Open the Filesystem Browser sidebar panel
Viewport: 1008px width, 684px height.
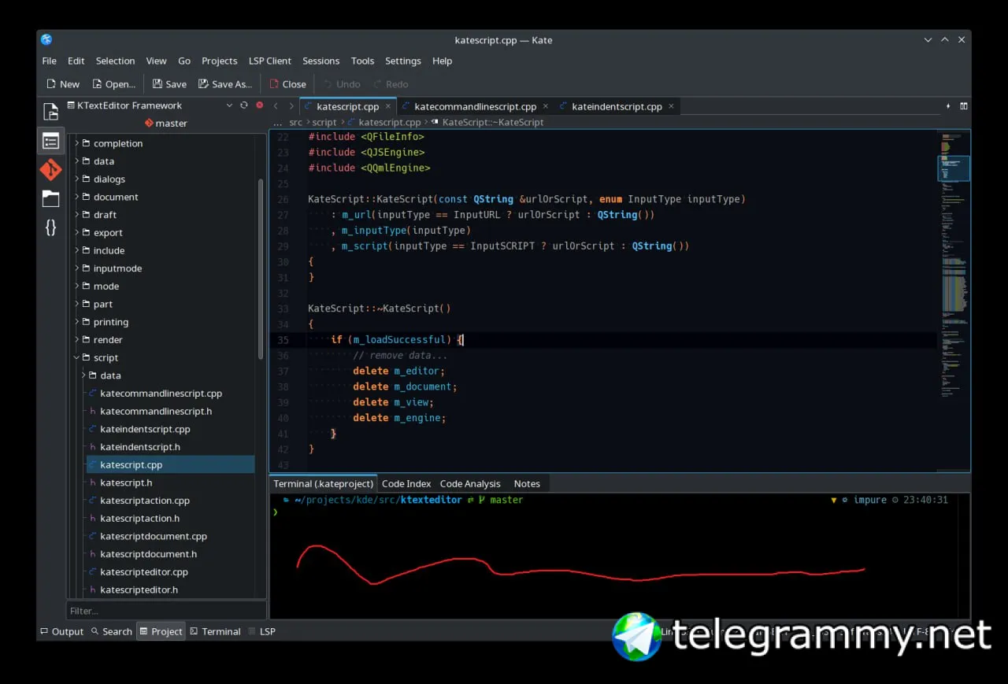pyautogui.click(x=50, y=198)
